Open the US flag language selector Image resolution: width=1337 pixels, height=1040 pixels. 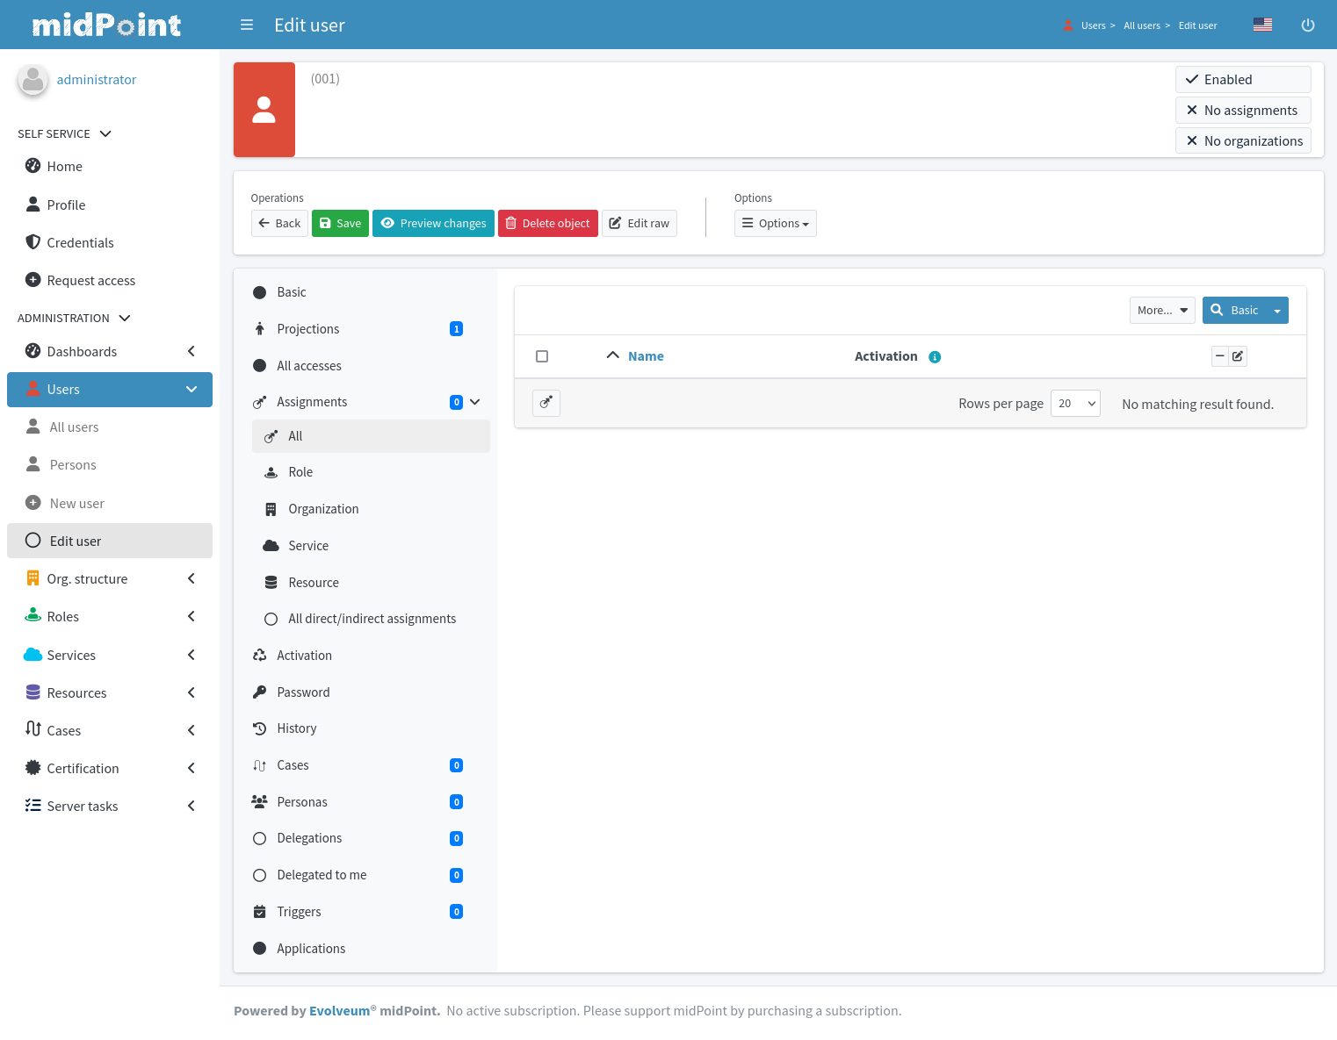[x=1262, y=25]
